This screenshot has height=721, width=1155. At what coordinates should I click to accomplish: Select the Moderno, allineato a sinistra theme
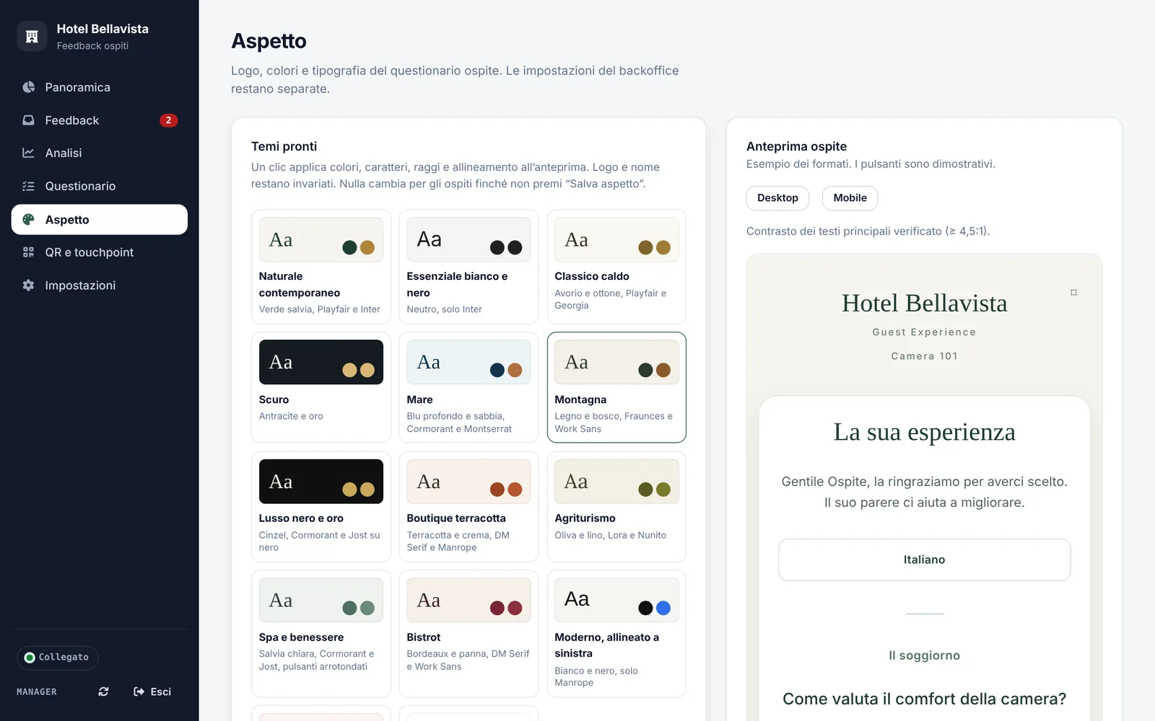pyautogui.click(x=616, y=634)
